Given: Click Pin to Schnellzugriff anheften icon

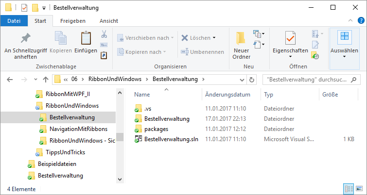Looking at the screenshot, I should [25, 38].
